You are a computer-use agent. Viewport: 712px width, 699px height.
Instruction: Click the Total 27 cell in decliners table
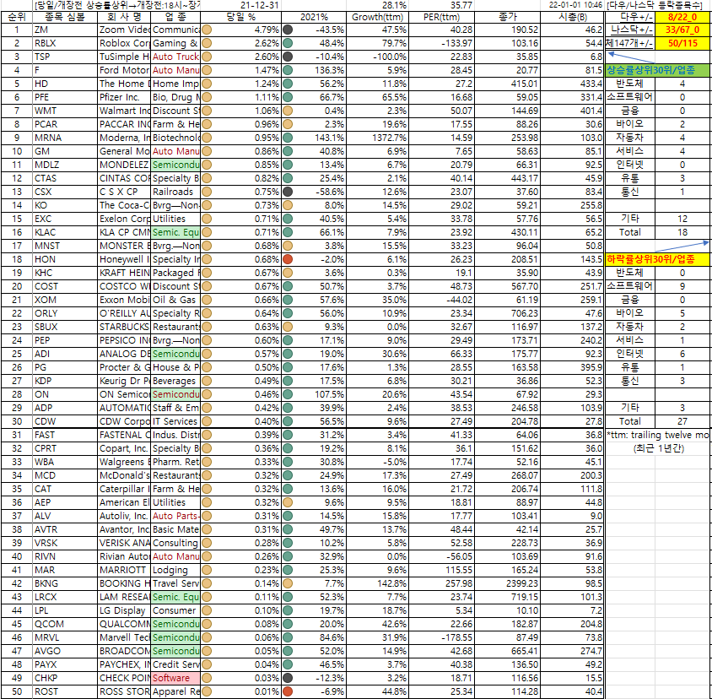coord(682,421)
